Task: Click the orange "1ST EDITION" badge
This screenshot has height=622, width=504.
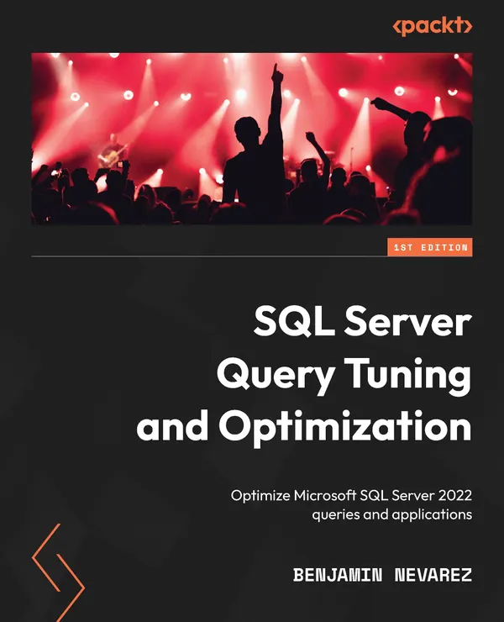Action: tap(430, 247)
